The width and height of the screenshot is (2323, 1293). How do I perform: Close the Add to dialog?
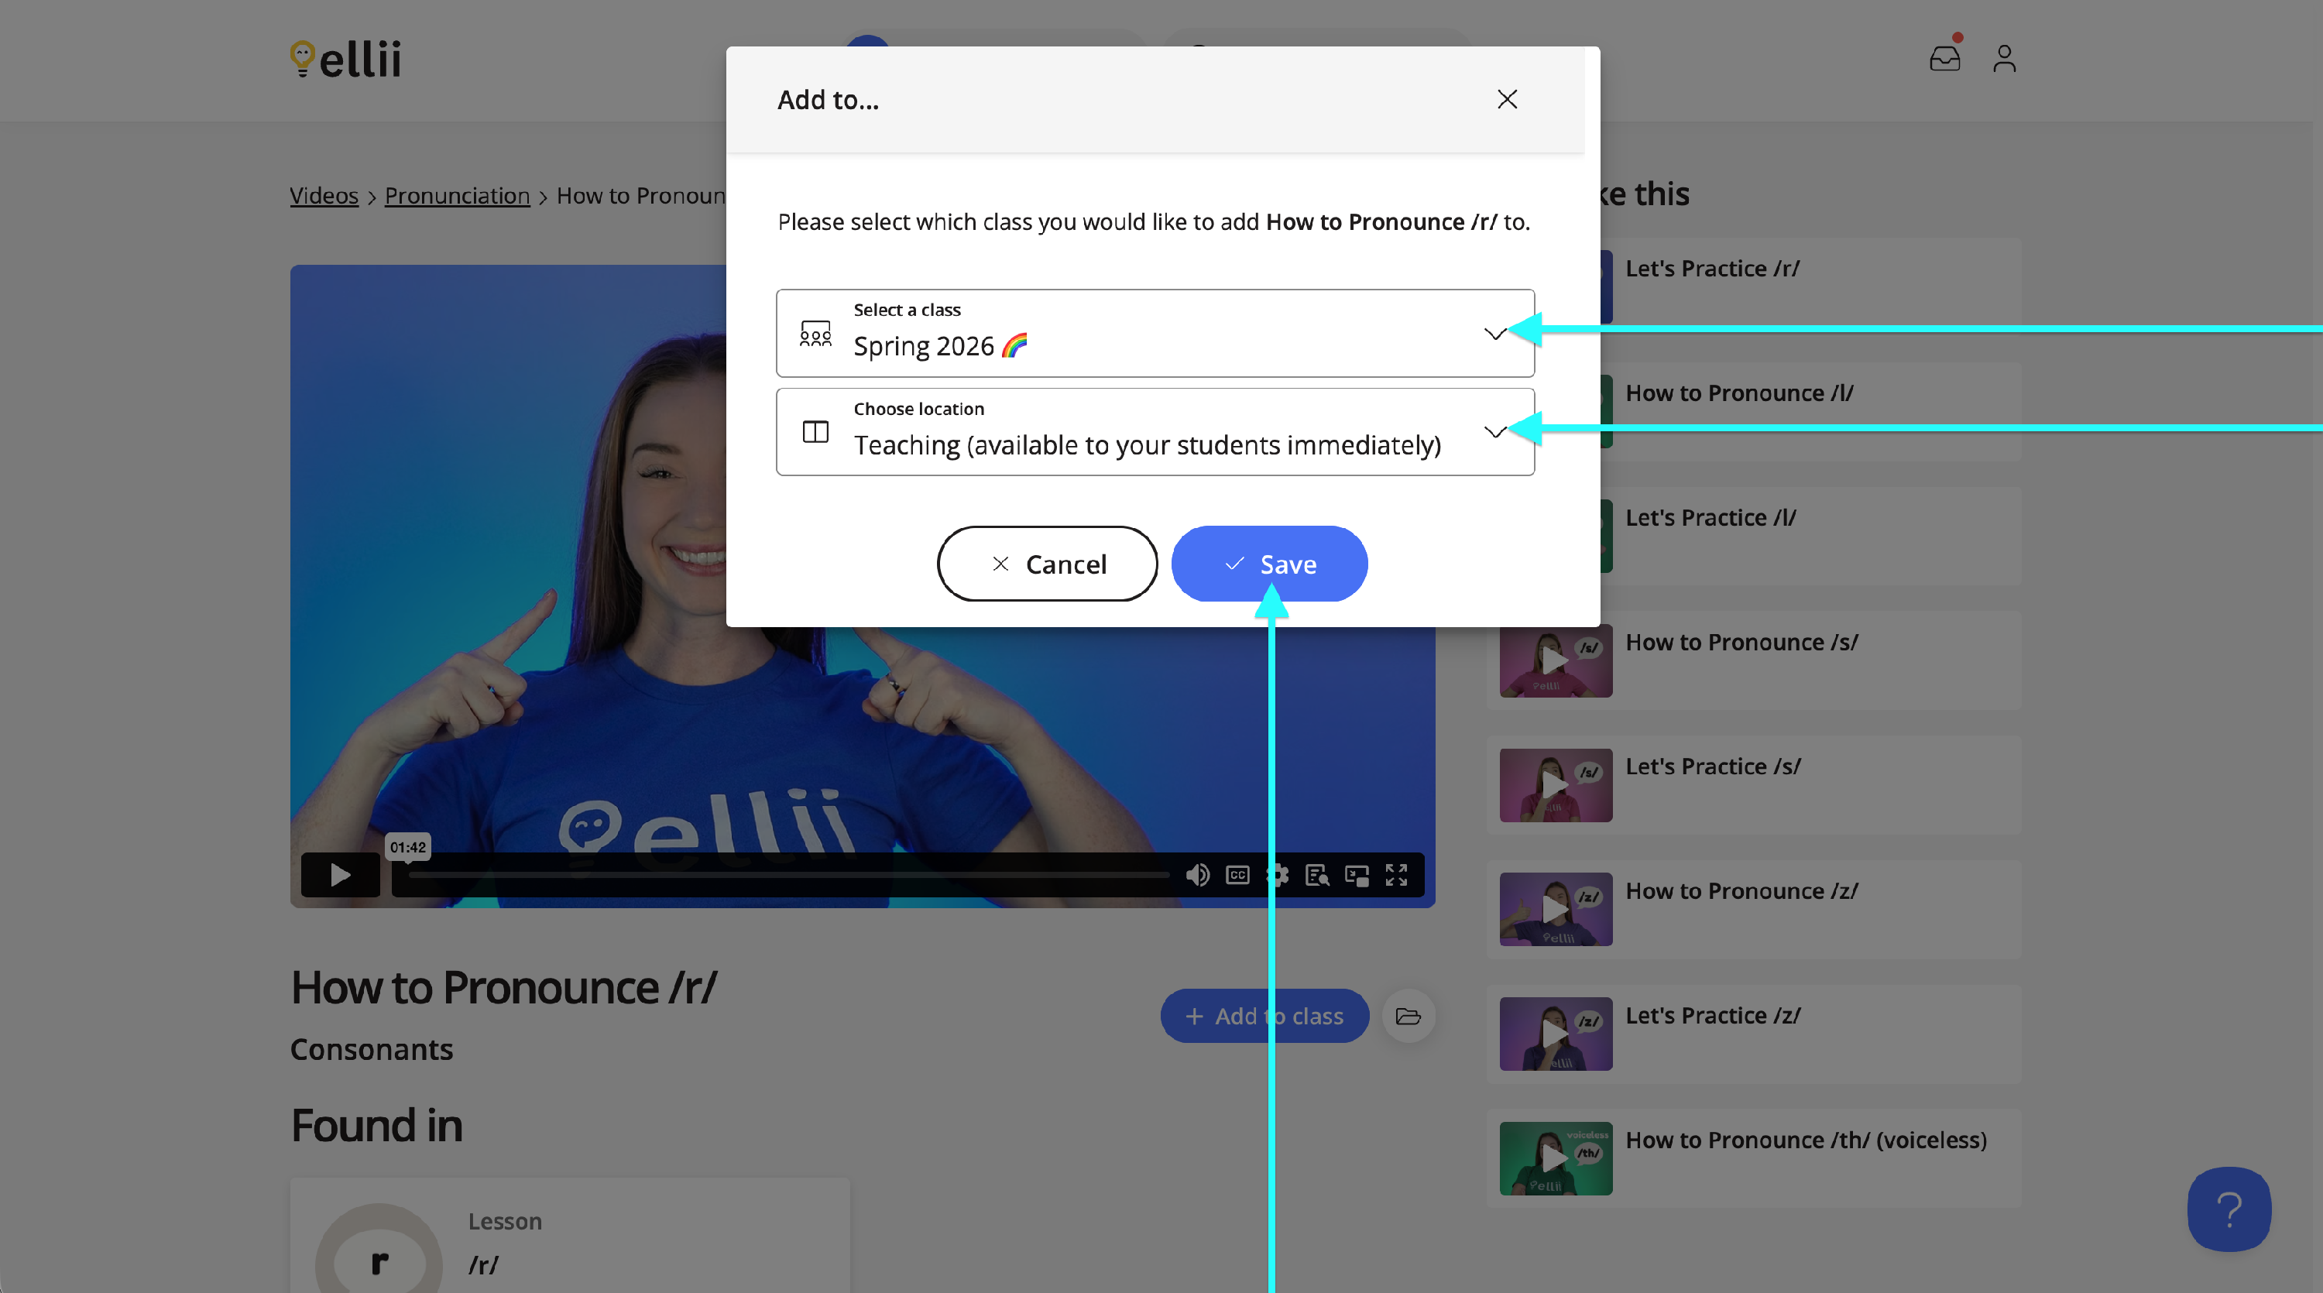tap(1507, 99)
